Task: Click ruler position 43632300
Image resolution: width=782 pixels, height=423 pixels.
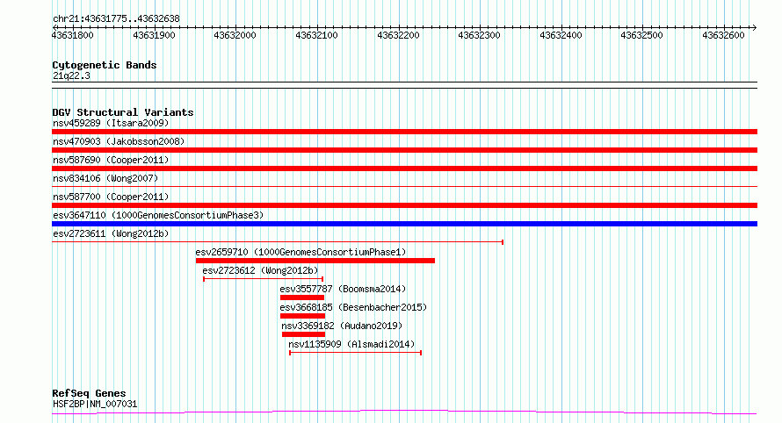Action: click(479, 35)
